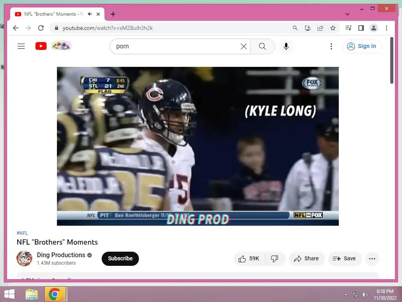
Task: Start voice search with microphone
Action: click(286, 46)
